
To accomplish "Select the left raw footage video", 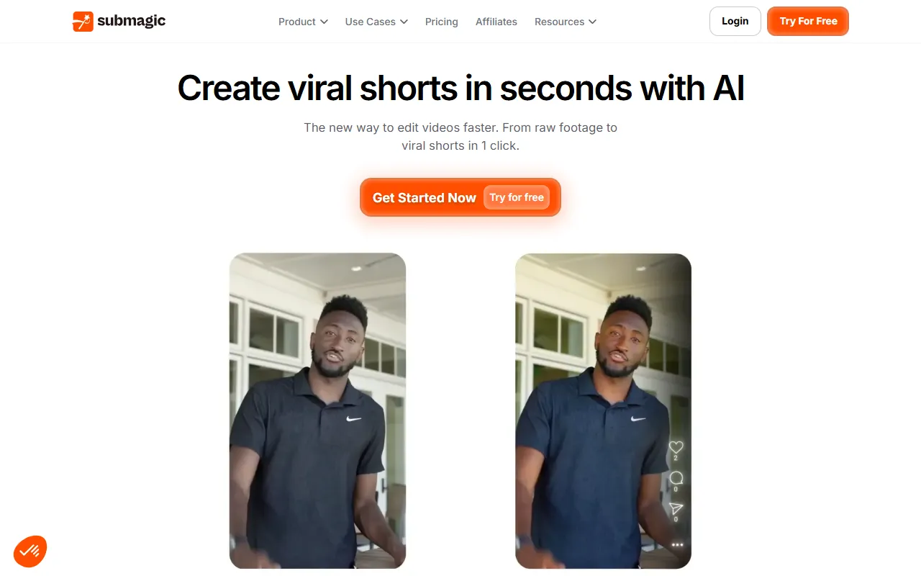I will pyautogui.click(x=317, y=410).
